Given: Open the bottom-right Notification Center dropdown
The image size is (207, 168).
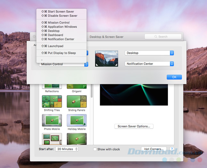Looking at the screenshot, I should (x=149, y=64).
